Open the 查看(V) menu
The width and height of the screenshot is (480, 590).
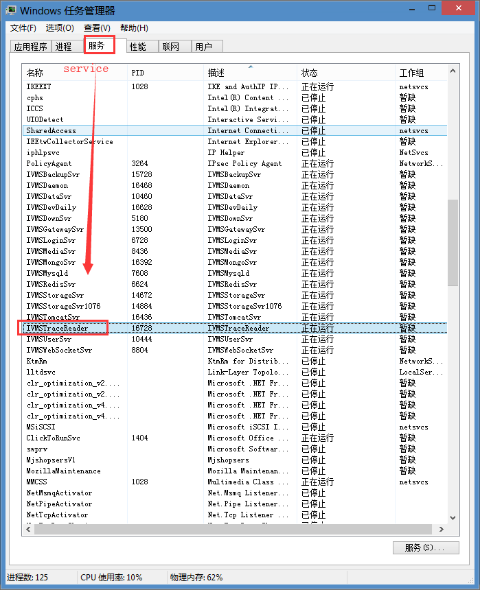pos(97,28)
